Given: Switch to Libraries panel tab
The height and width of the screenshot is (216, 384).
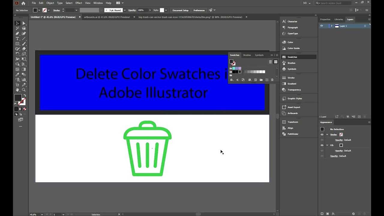Looking at the screenshot, I should pyautogui.click(x=339, y=19).
